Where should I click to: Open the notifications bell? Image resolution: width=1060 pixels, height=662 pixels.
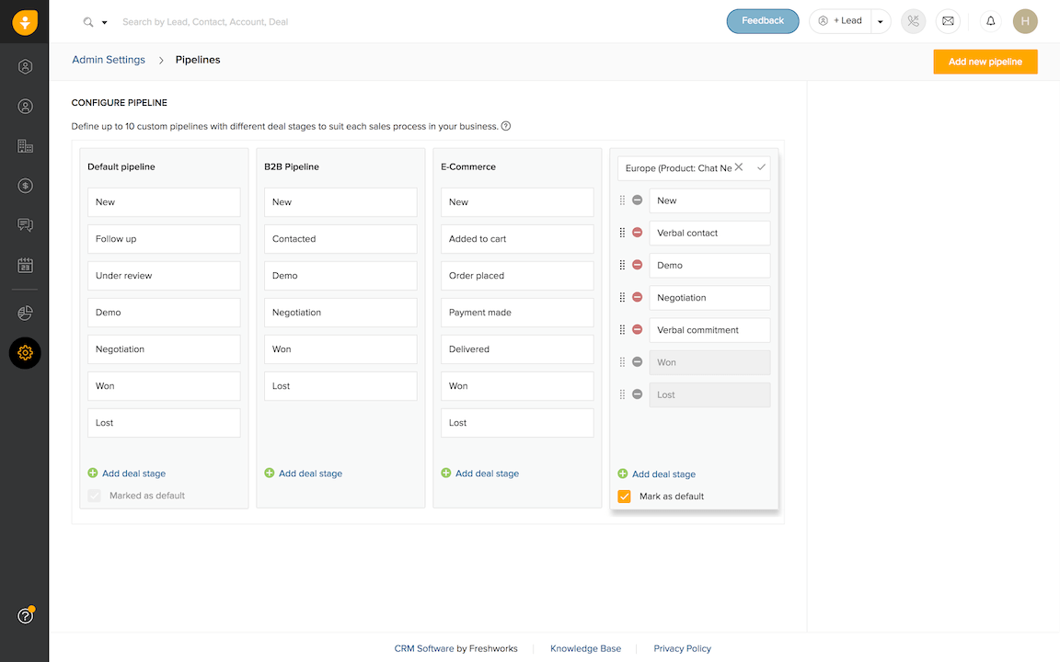(991, 20)
